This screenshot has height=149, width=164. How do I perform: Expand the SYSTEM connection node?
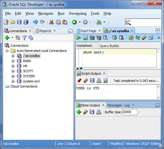(x=13, y=76)
